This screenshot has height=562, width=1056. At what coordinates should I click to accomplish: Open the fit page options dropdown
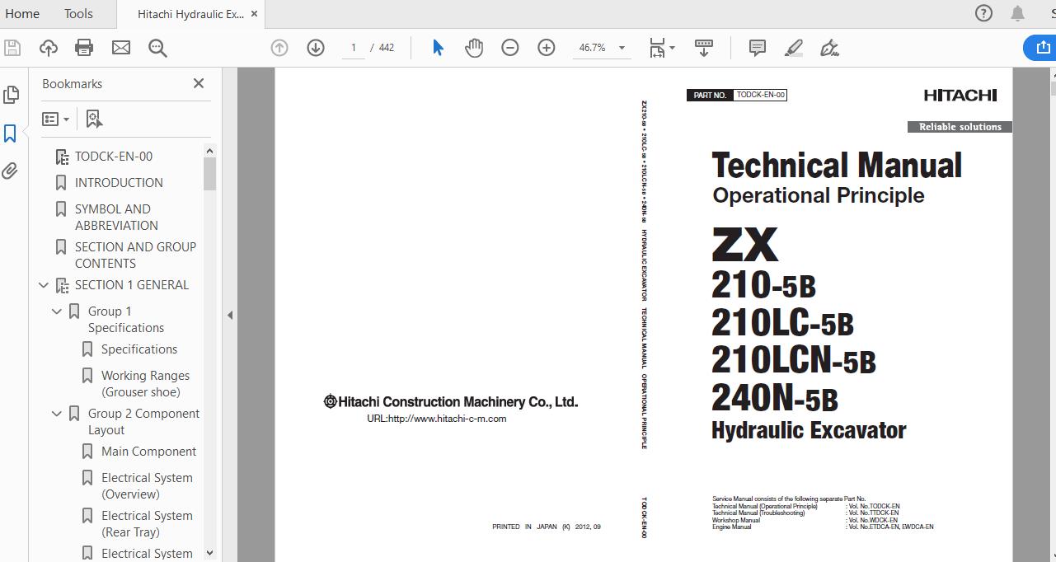point(662,48)
